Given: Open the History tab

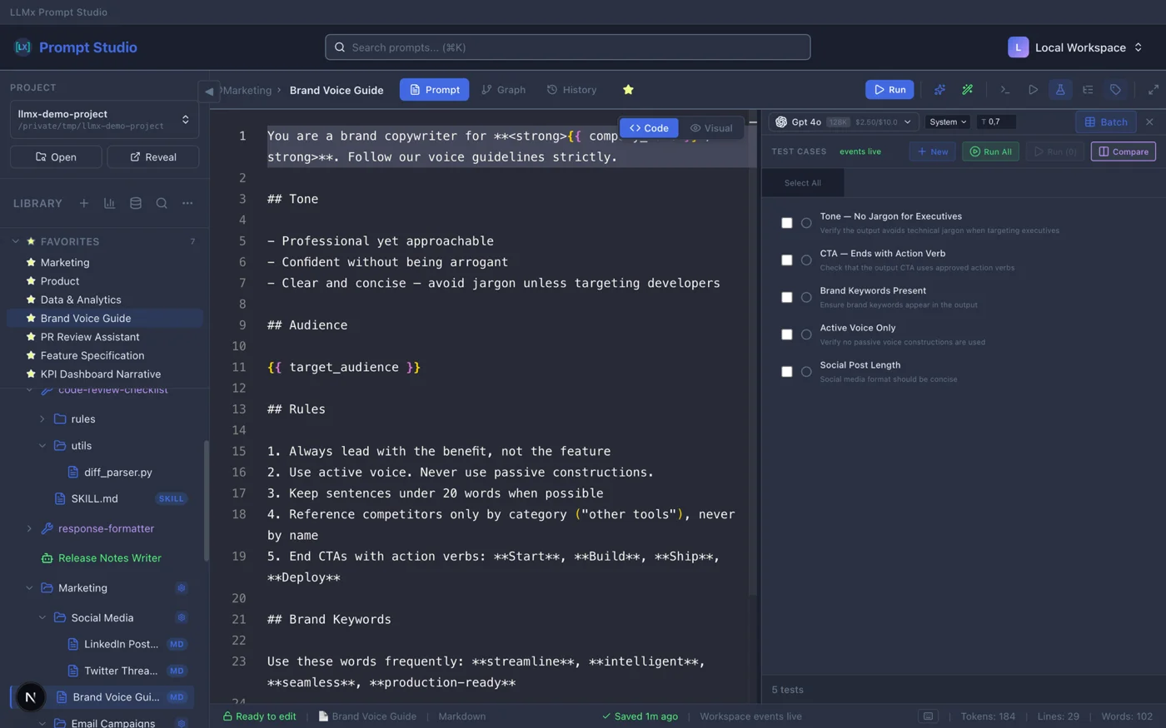Looking at the screenshot, I should point(572,90).
